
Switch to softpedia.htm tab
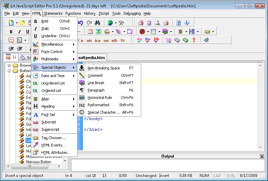pyautogui.click(x=92, y=58)
